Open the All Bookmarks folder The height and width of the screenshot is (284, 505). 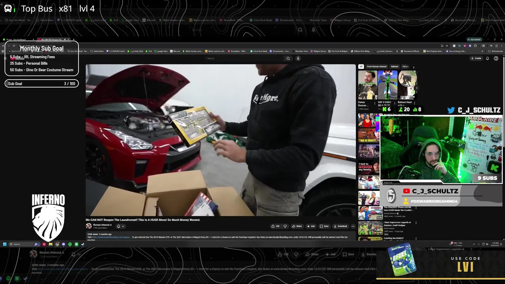[x=496, y=51]
